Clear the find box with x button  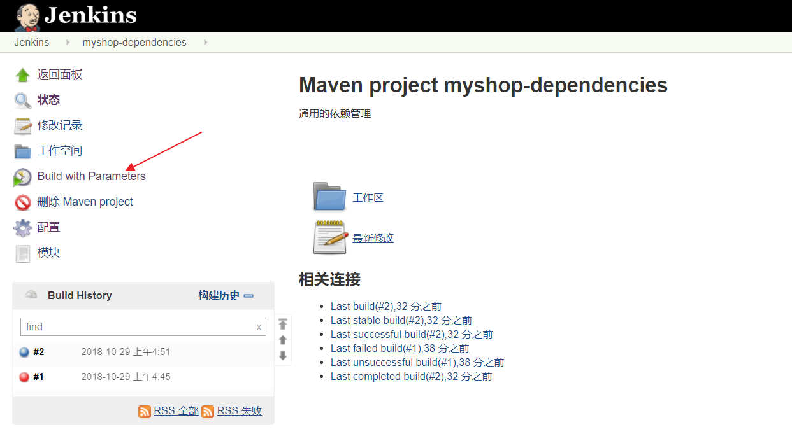[x=259, y=327]
